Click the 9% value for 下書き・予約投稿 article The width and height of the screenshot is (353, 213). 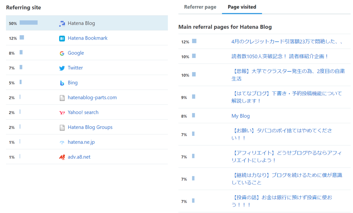coord(184,98)
